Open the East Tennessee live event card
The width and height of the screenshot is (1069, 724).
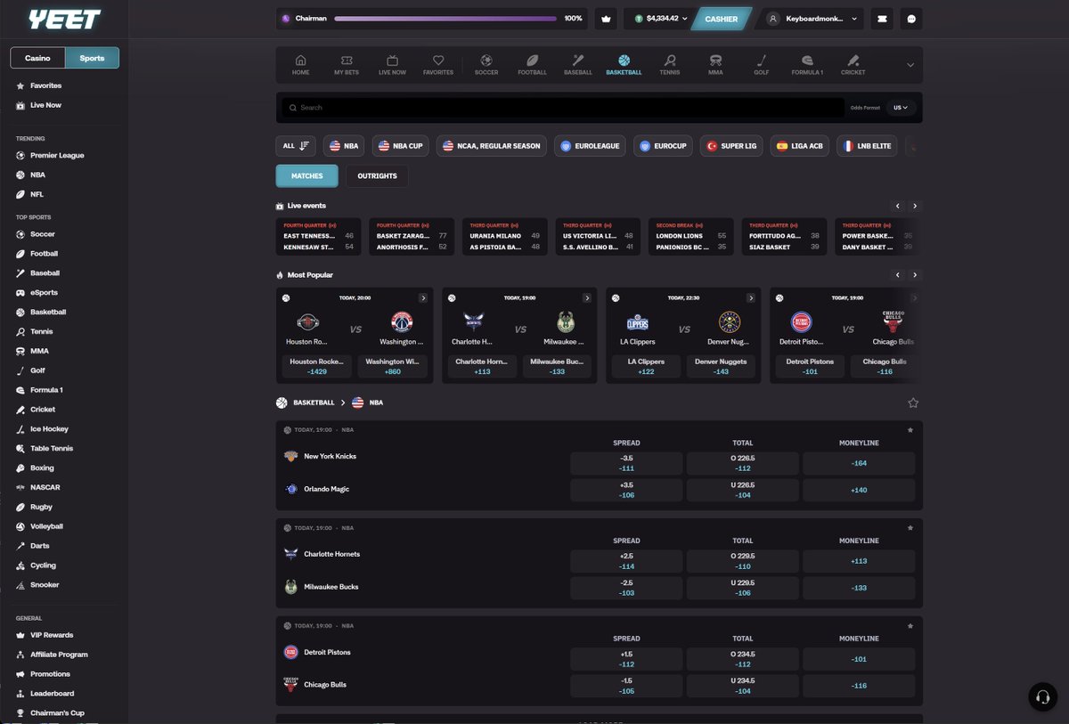319,237
